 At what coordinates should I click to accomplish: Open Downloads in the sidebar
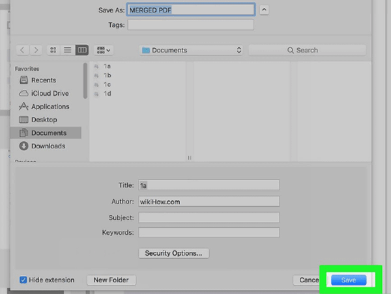pos(48,146)
